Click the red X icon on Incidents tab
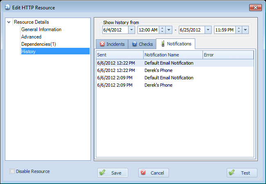This screenshot has width=266, height=184. click(x=102, y=44)
